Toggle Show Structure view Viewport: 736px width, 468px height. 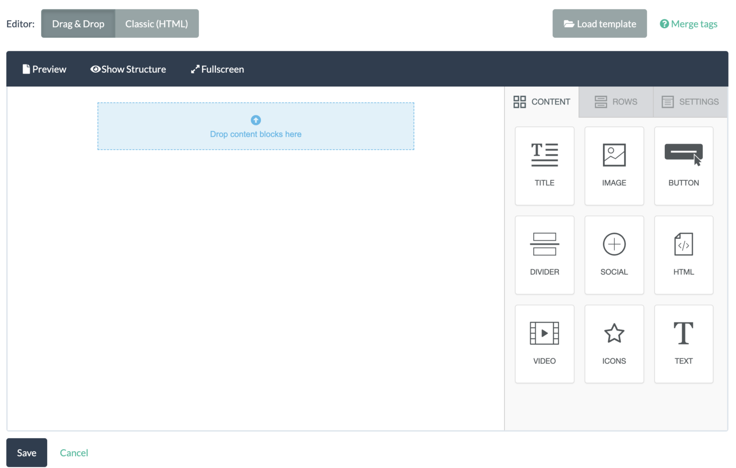pos(128,69)
